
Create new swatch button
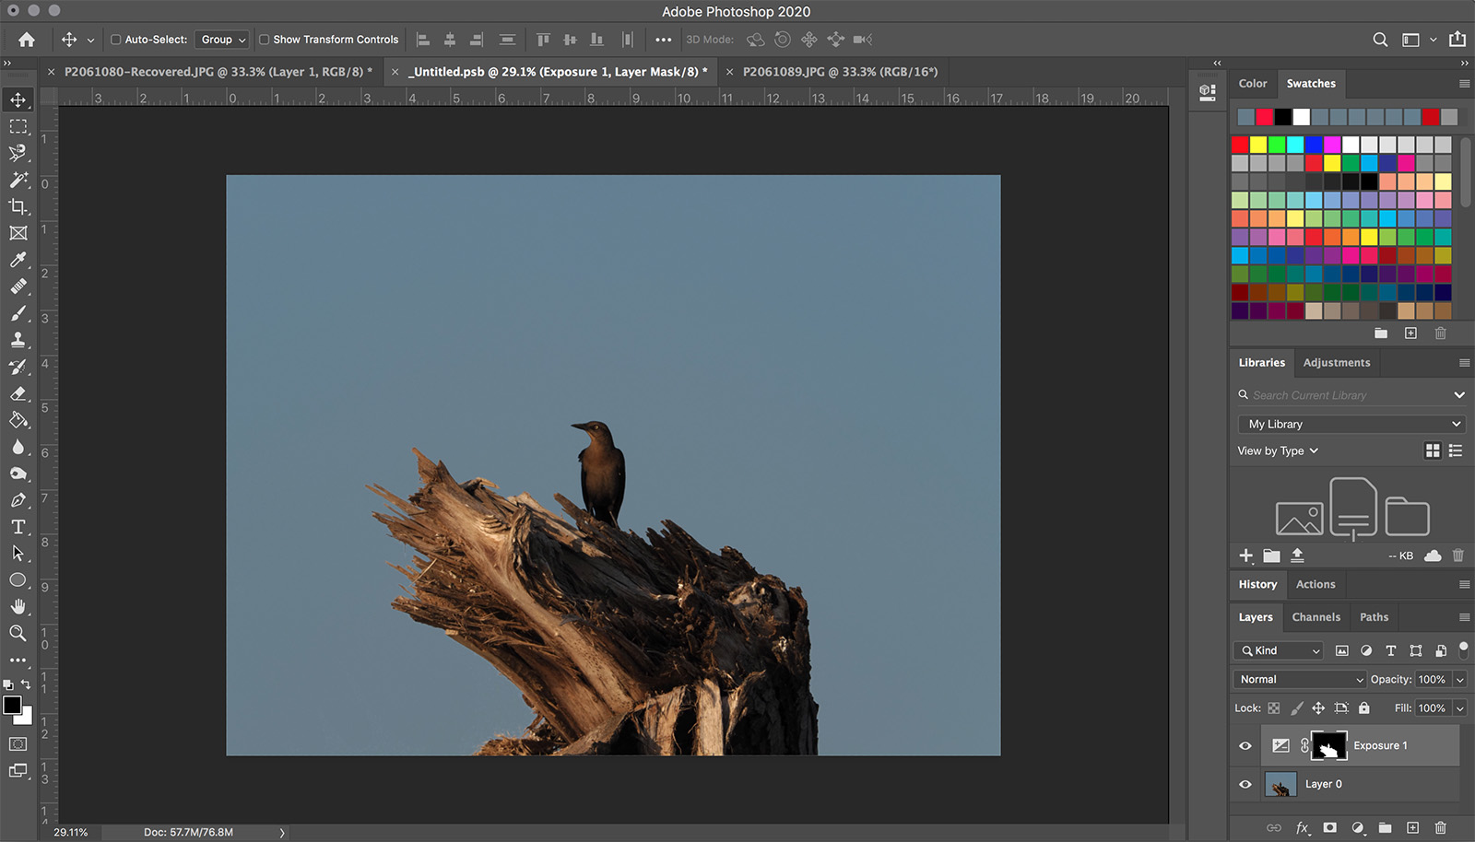tap(1410, 333)
